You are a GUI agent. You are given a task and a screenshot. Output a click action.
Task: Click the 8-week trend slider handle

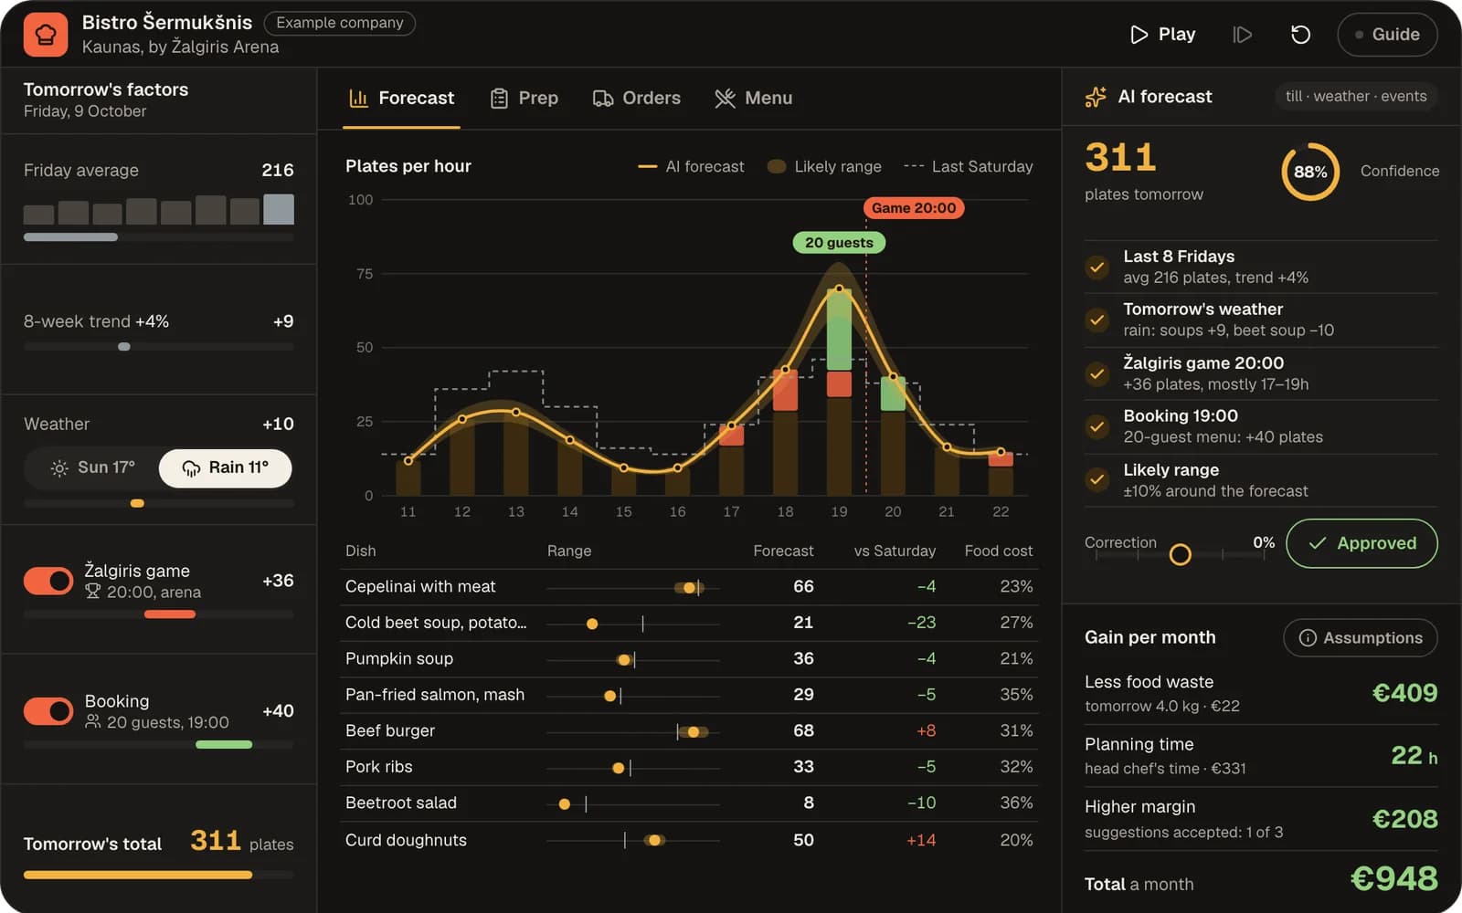coord(124,347)
